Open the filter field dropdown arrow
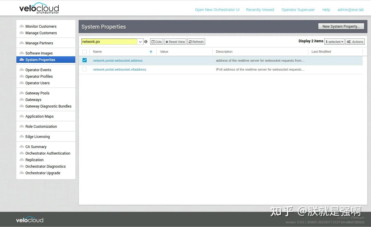Viewport: 371px width, 227px height. pyautogui.click(x=140, y=42)
